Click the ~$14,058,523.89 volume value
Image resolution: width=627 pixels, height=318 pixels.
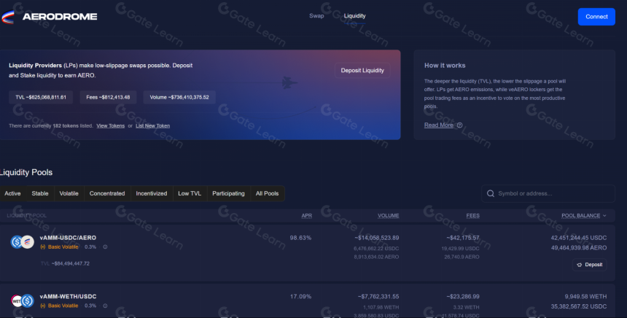point(376,238)
